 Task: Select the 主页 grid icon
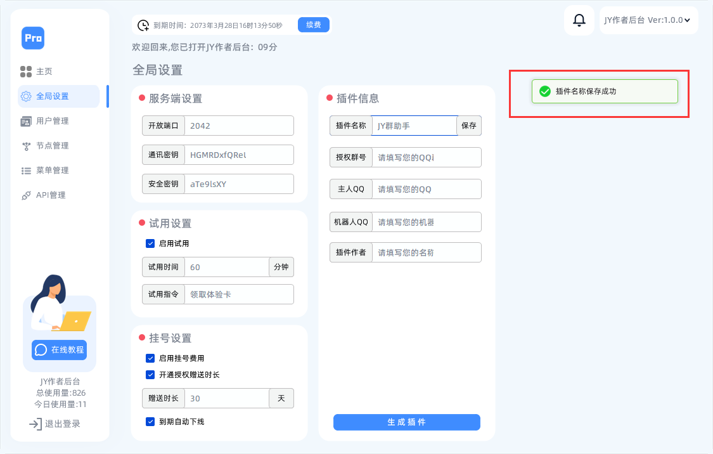point(25,71)
